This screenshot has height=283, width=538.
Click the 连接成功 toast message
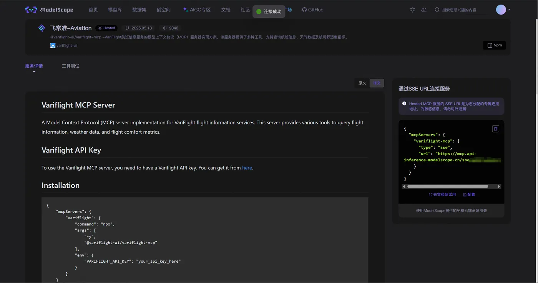coord(269,12)
